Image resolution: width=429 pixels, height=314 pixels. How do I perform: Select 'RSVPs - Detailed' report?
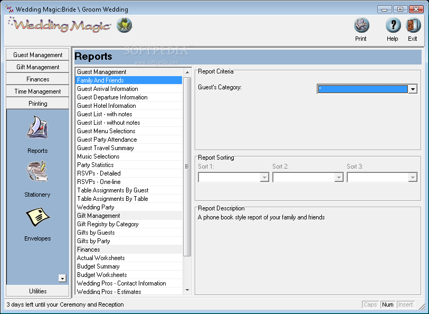point(129,173)
